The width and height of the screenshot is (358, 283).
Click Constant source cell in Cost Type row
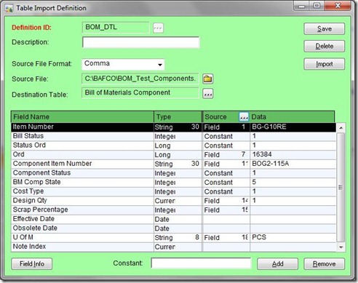pyautogui.click(x=226, y=191)
